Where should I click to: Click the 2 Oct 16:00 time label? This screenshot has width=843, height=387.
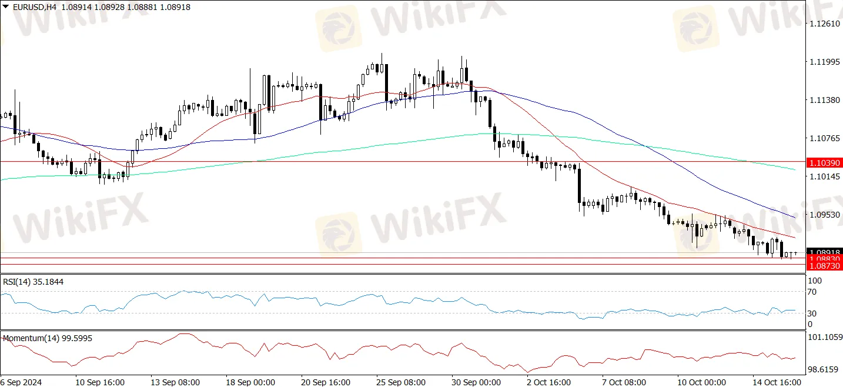pos(549,382)
